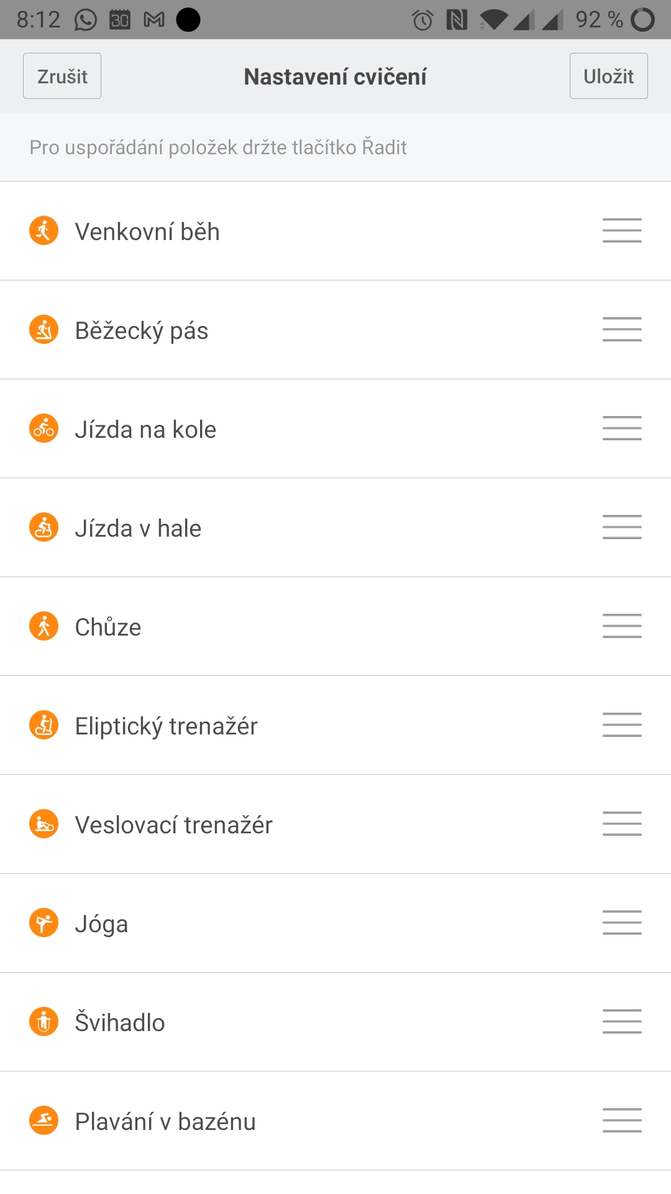Tap the Eliptický trenažér icon

(x=43, y=725)
